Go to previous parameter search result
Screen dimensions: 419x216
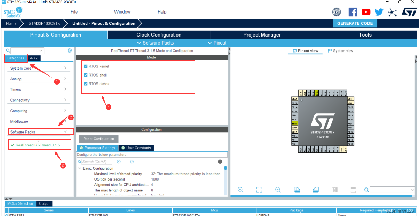(x=119, y=162)
